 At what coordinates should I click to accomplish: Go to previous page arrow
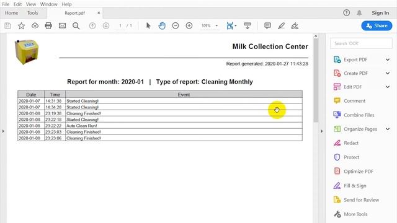pos(92,25)
